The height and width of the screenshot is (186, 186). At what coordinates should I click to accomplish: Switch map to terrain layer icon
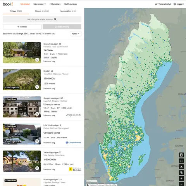coord(181,167)
